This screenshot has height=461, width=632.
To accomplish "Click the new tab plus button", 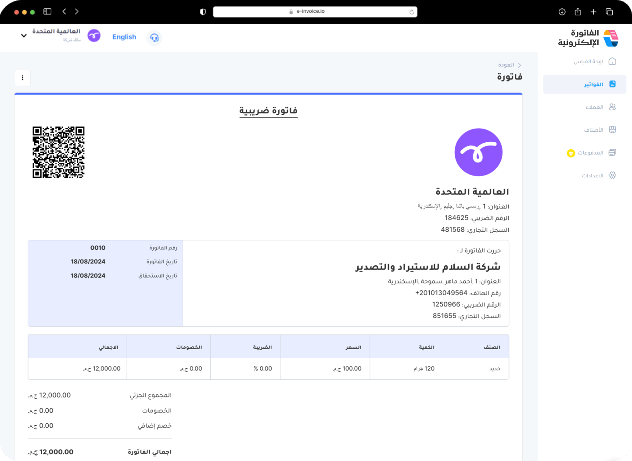I will pos(593,12).
